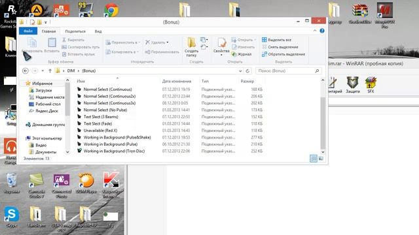Viewport: 419px width, 235px height.
Task: Open the Файл tab
Action: point(28,31)
